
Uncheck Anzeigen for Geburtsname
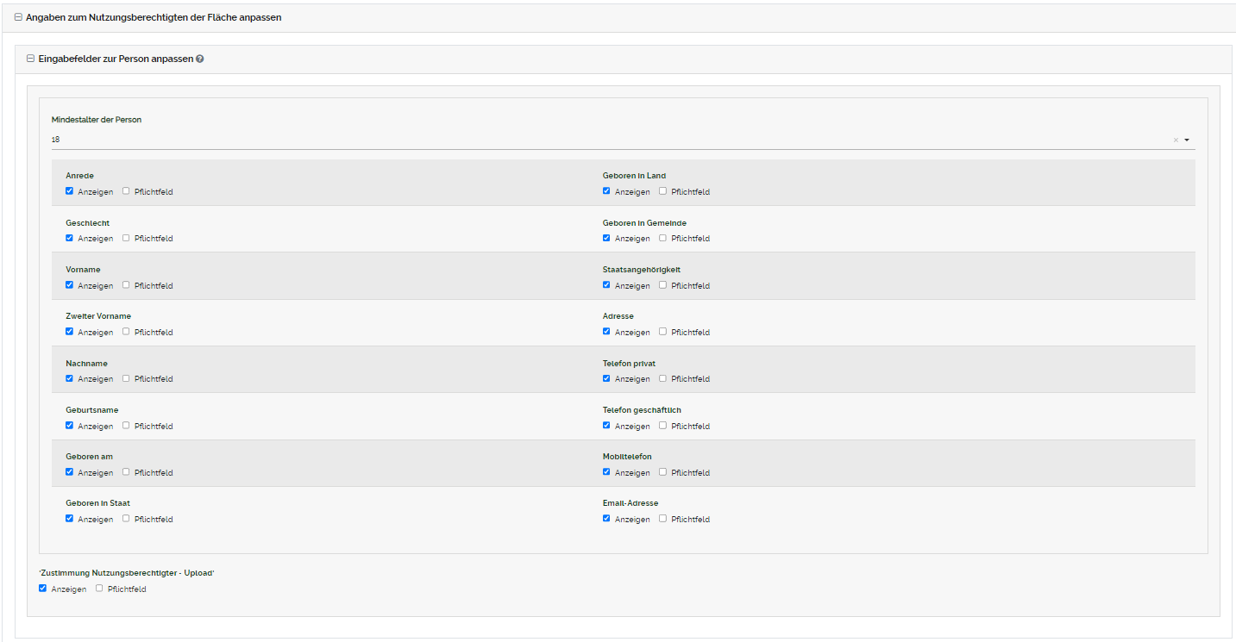click(x=70, y=426)
